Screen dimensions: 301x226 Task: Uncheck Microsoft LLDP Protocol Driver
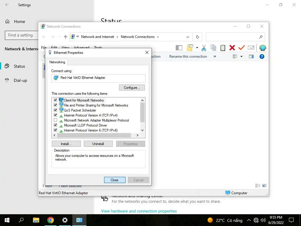[56, 125]
